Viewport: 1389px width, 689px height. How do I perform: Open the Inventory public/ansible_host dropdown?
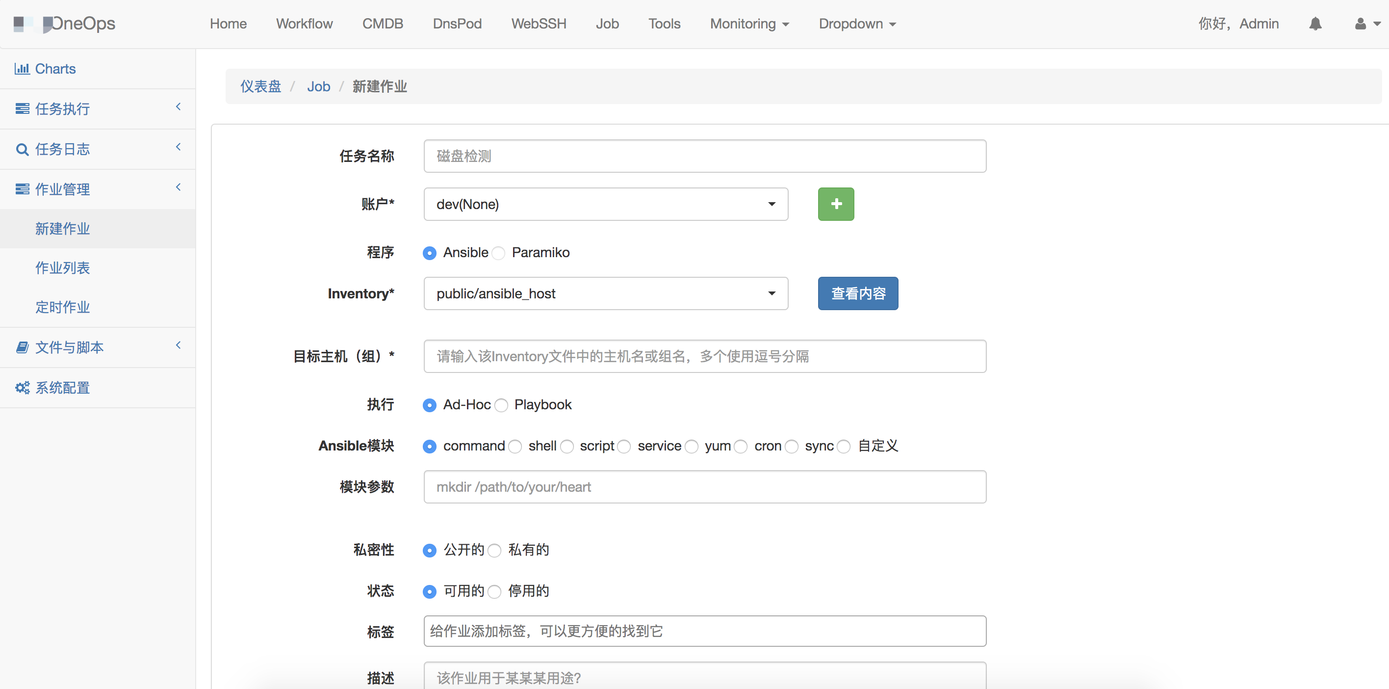tap(606, 293)
